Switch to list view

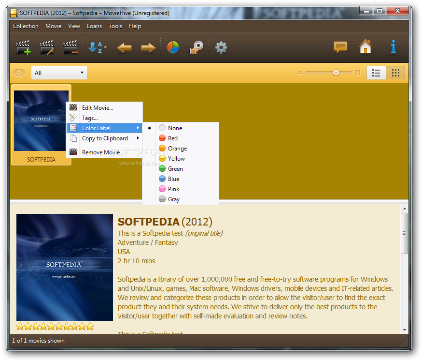376,73
